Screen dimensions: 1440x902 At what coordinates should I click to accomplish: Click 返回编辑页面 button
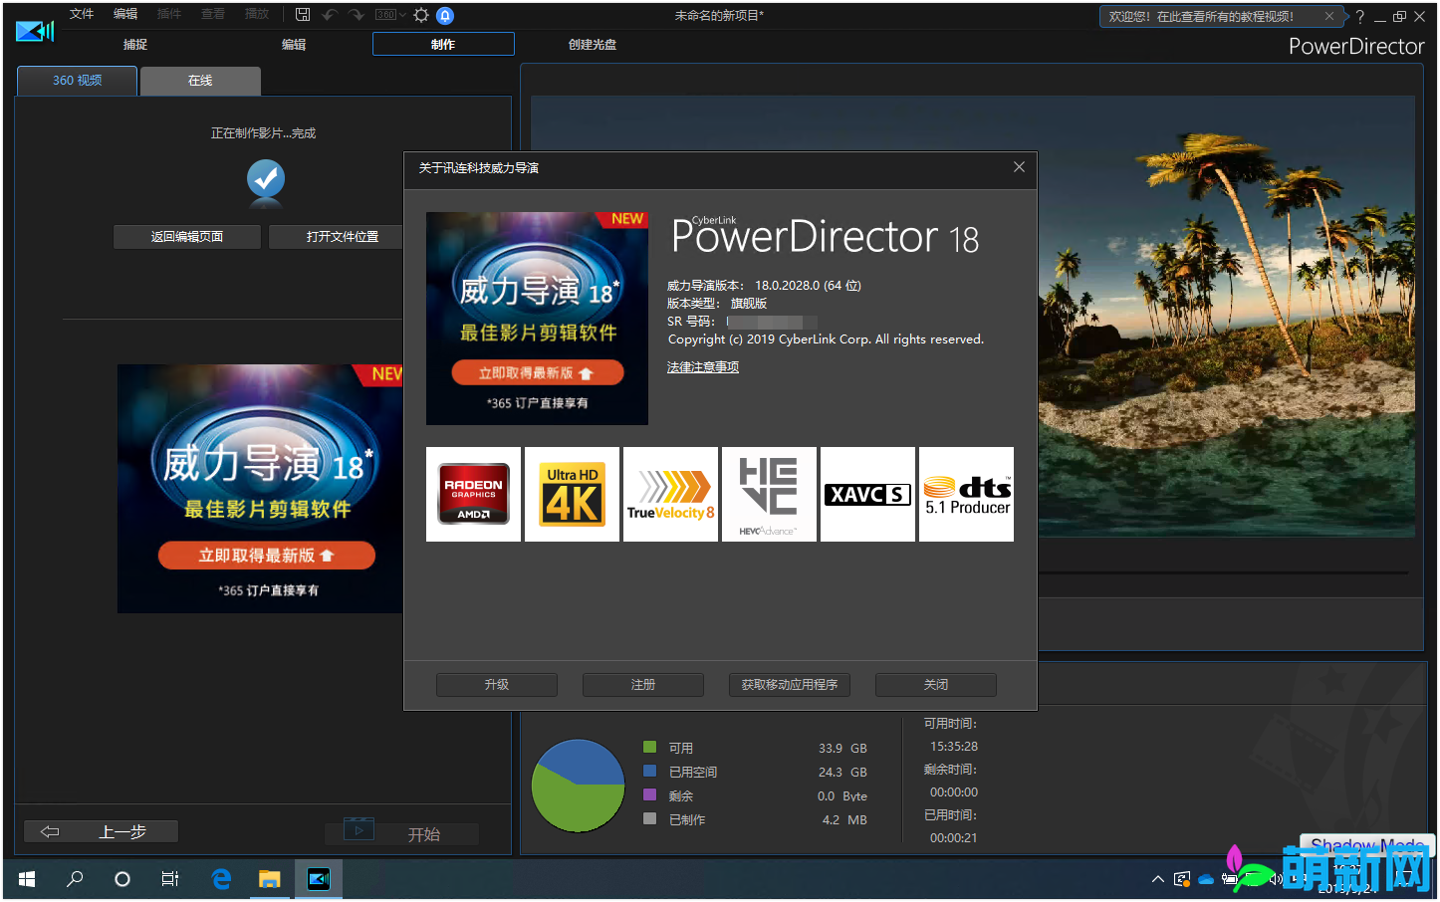click(187, 237)
